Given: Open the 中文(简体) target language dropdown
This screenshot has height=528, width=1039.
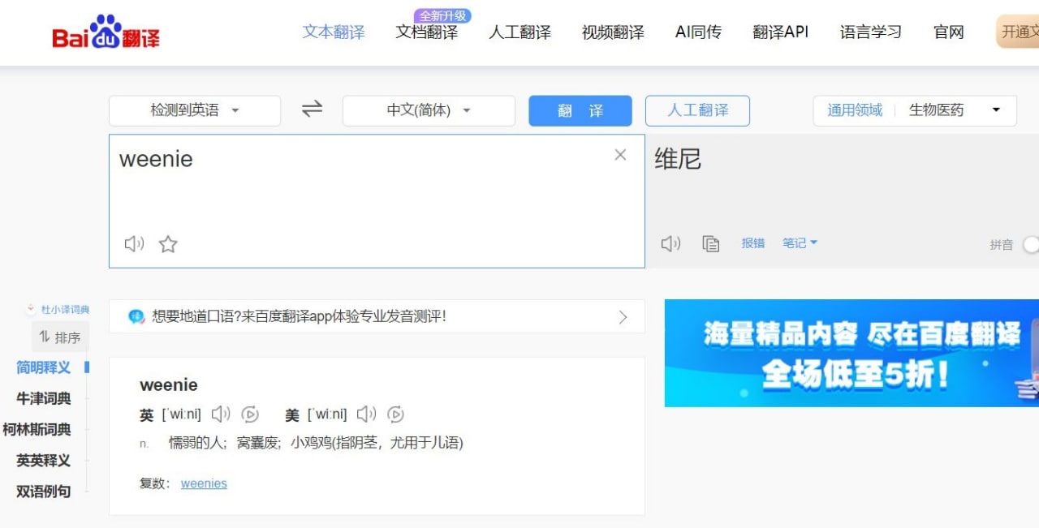Looking at the screenshot, I should (x=429, y=111).
